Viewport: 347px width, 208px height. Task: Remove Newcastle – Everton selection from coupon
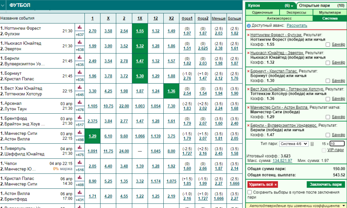tap(248, 53)
